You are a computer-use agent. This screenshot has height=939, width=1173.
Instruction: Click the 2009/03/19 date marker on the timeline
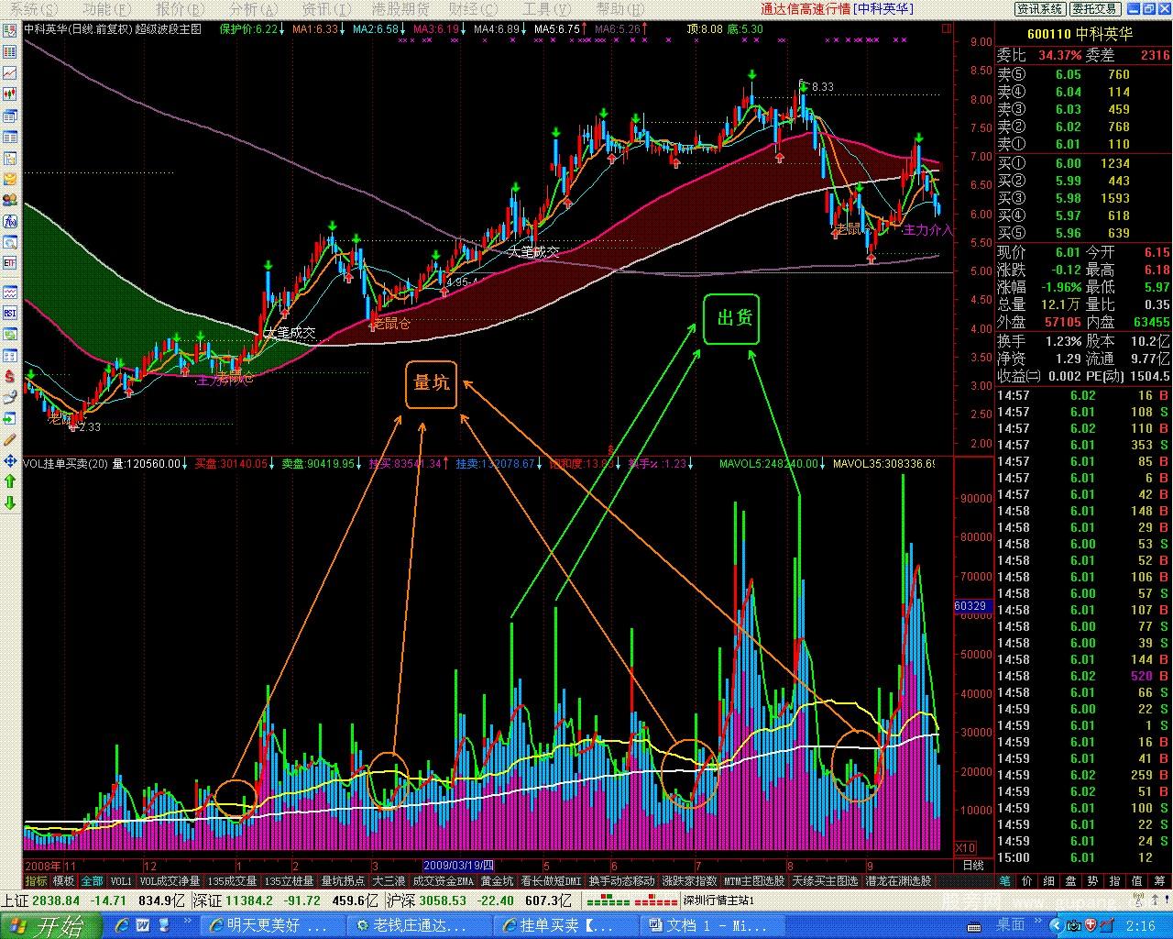(458, 865)
